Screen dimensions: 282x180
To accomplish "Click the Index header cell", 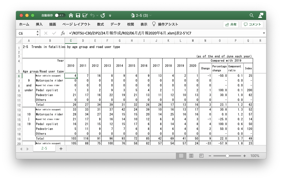I will [x=248, y=68].
